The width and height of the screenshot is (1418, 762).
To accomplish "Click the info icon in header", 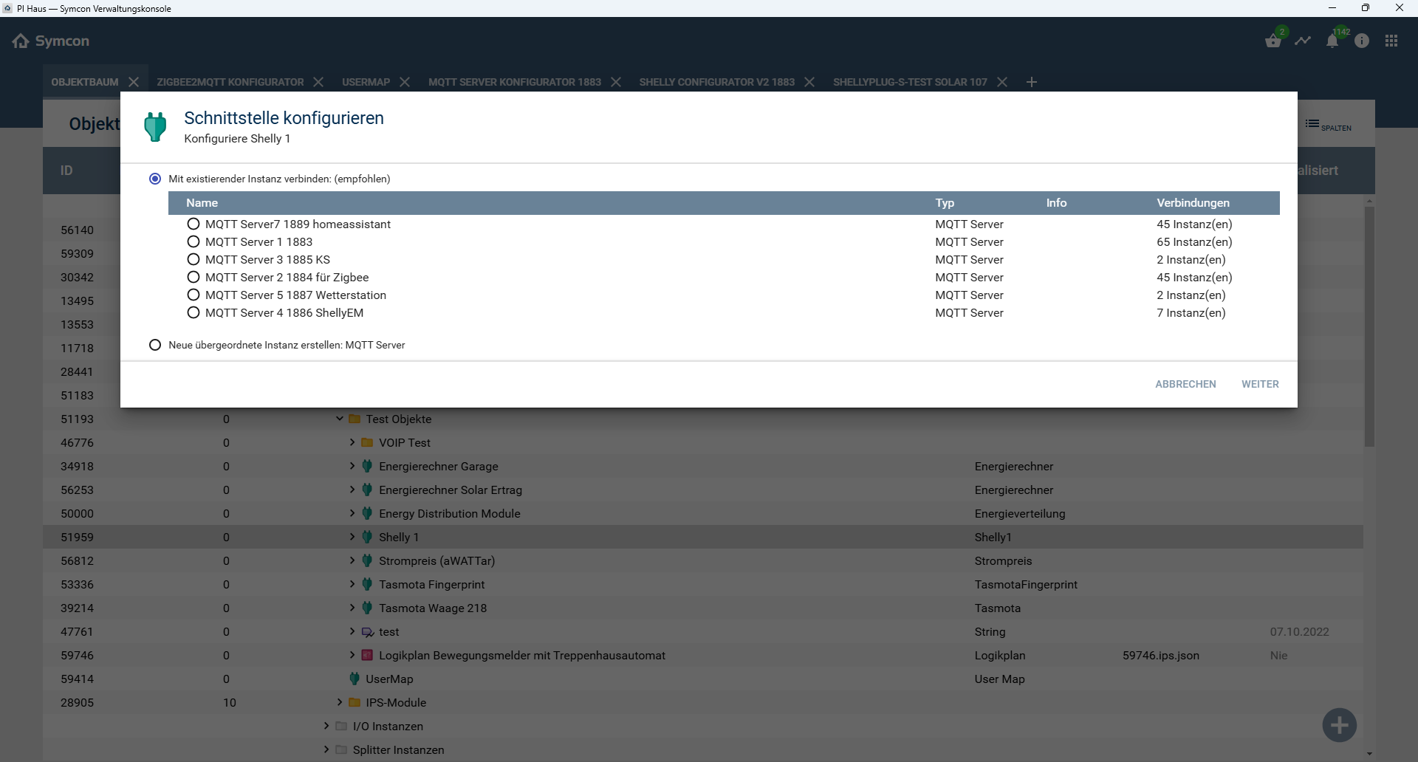I will 1362,41.
